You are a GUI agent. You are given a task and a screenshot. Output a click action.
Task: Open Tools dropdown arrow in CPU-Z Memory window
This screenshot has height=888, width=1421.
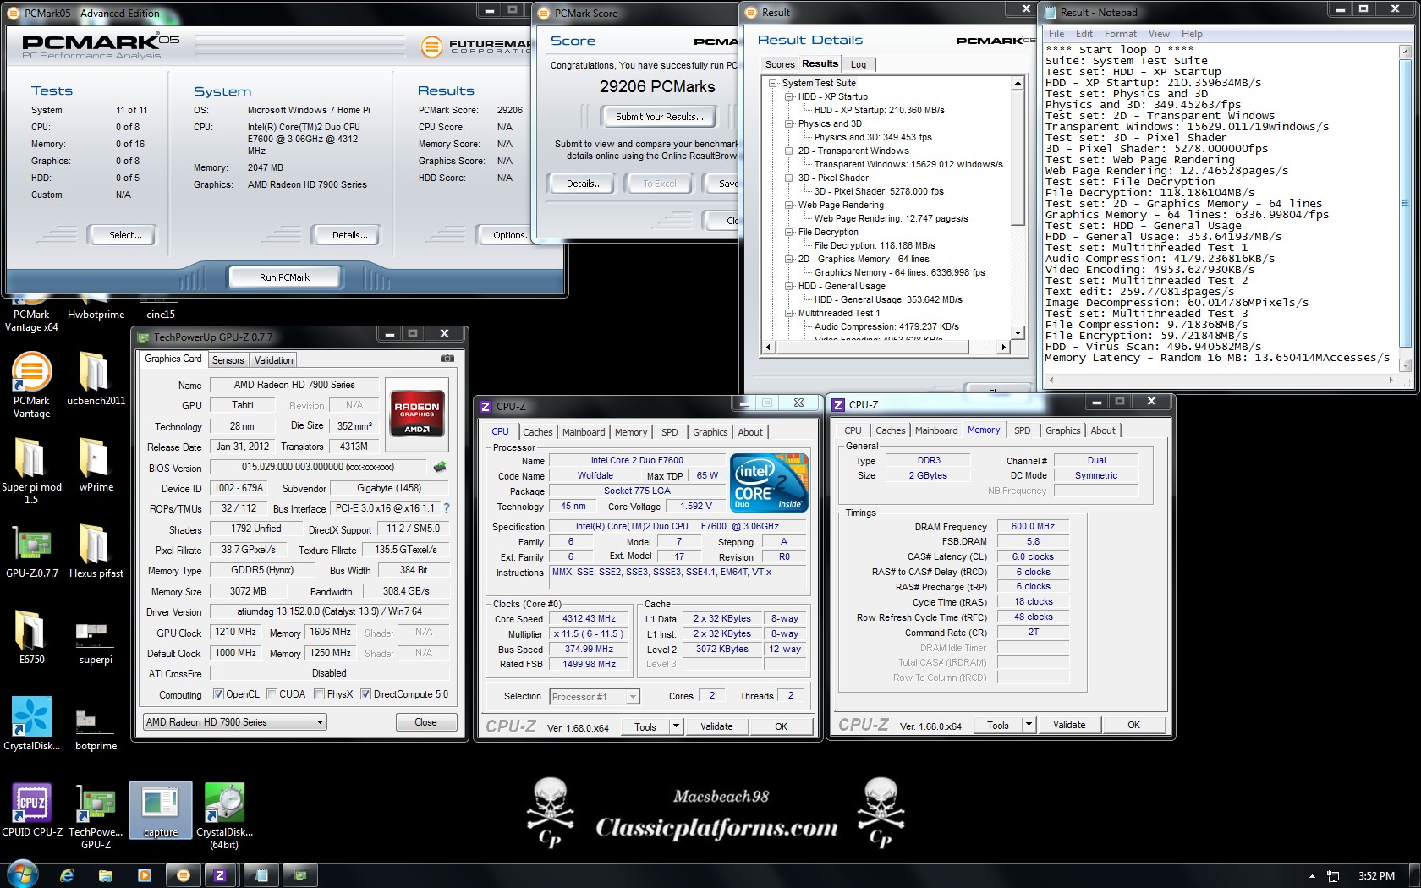tap(1029, 724)
